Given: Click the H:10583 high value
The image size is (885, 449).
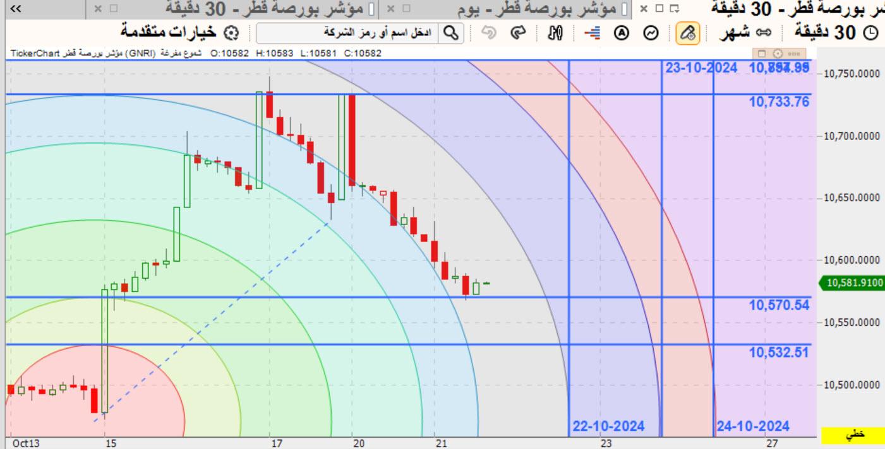Looking at the screenshot, I should point(275,54).
